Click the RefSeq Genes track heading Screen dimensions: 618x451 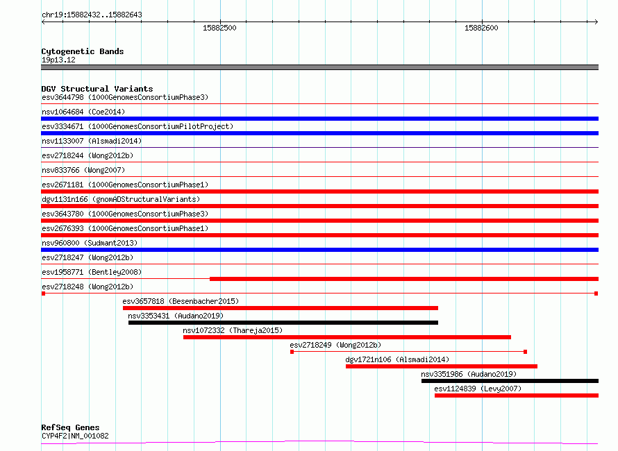pos(70,427)
